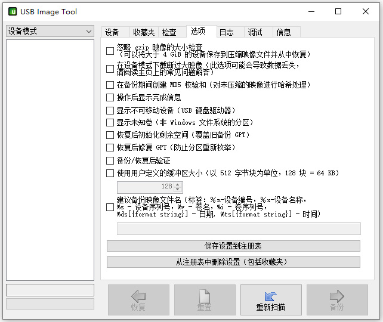Toggle 建议备份映像文件名 checkbox
383x322 pixels.
tap(110, 208)
